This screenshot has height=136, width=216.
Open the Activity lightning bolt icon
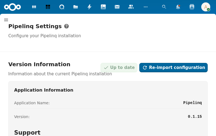click(89, 7)
